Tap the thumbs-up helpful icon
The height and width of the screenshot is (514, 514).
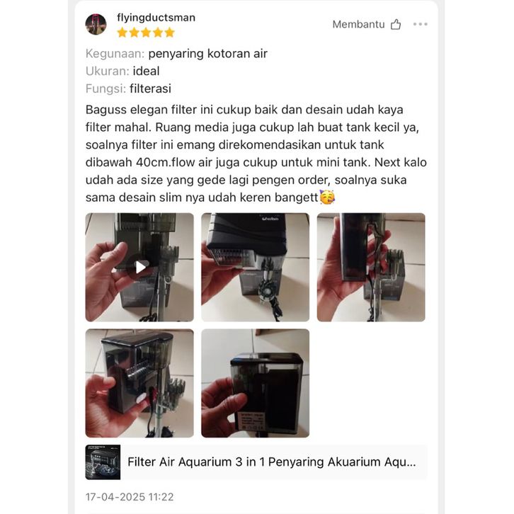(x=396, y=24)
